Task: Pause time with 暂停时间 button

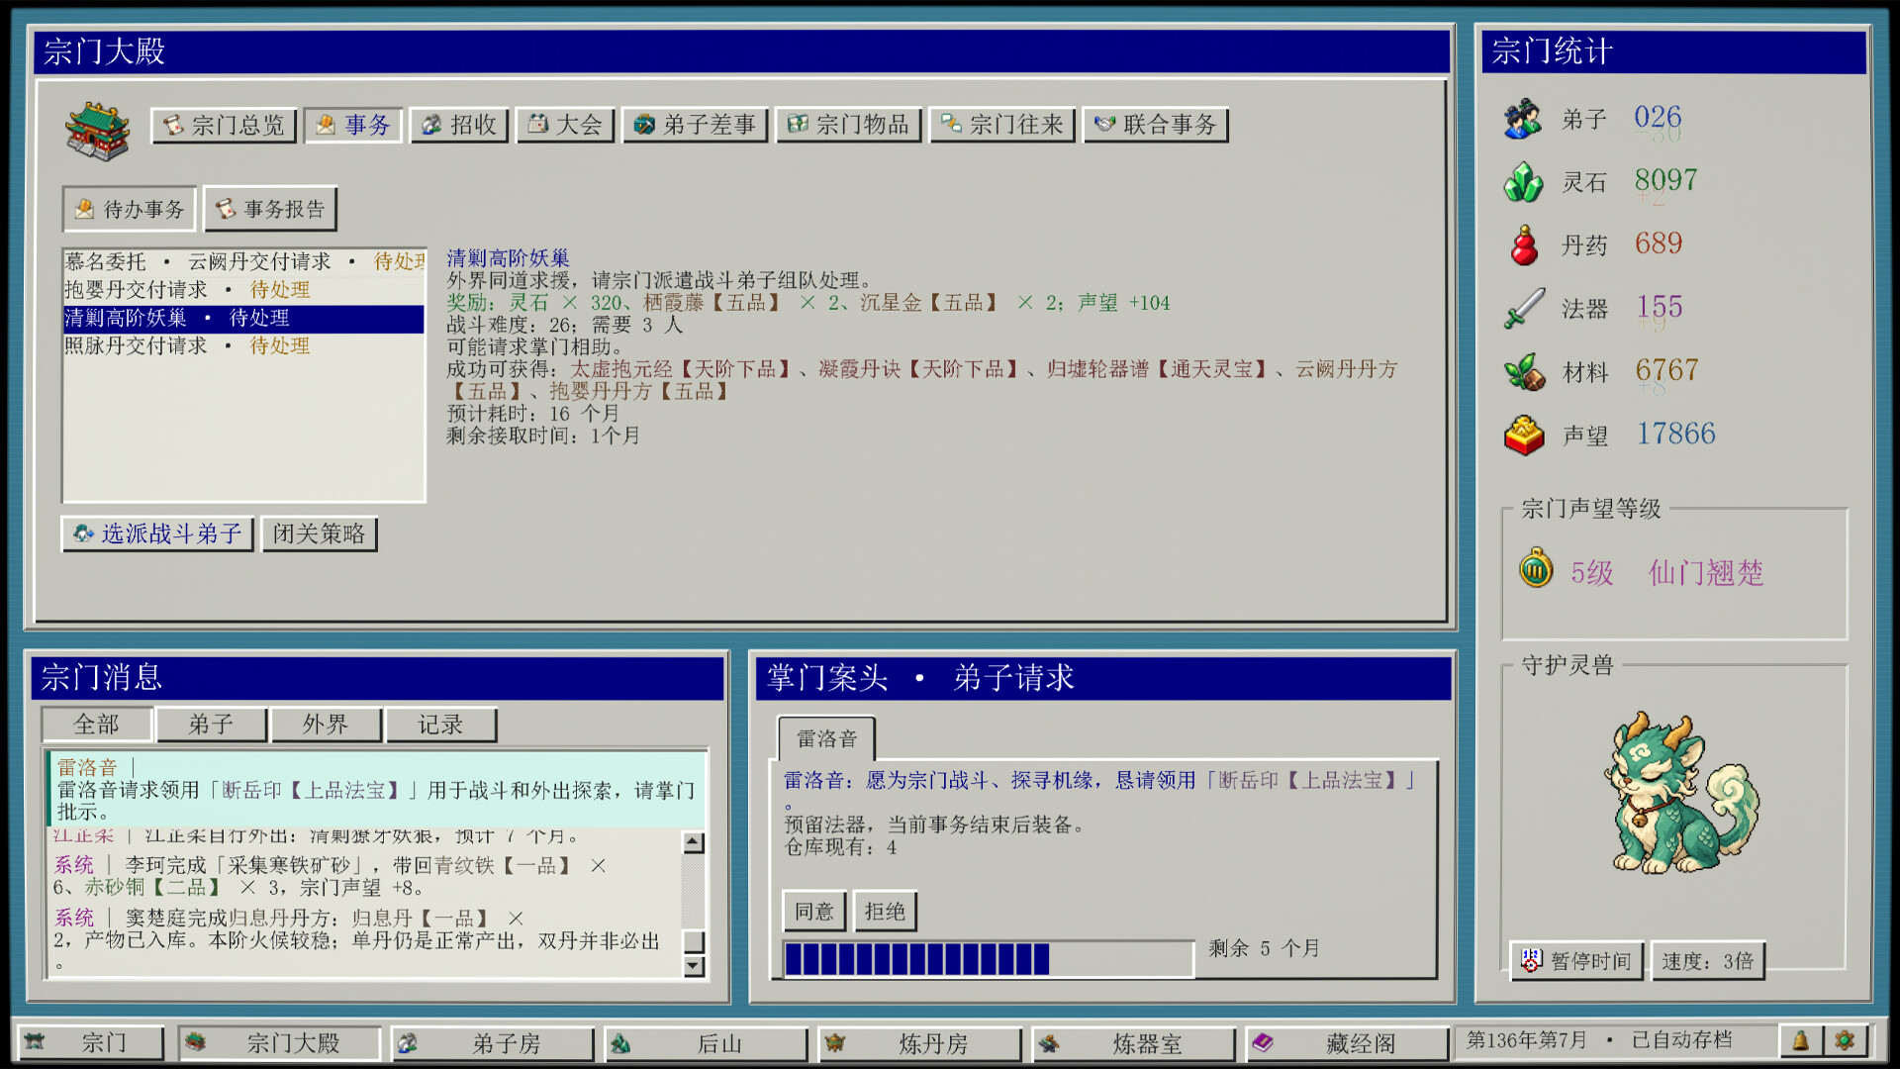Action: [1577, 961]
